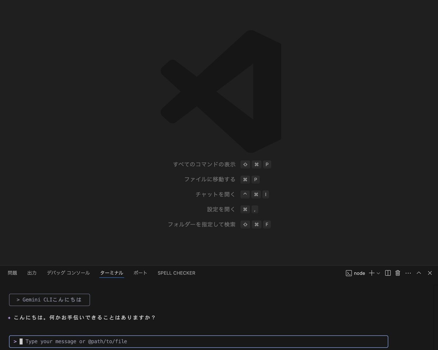
Task: Switch to the SPELL CHECKER tab
Action: [176, 273]
